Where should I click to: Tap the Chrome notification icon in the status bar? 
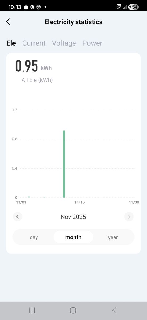click(x=32, y=7)
